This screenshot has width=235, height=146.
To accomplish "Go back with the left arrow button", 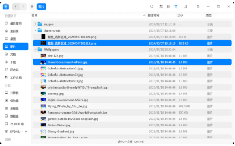I will coord(16,7).
